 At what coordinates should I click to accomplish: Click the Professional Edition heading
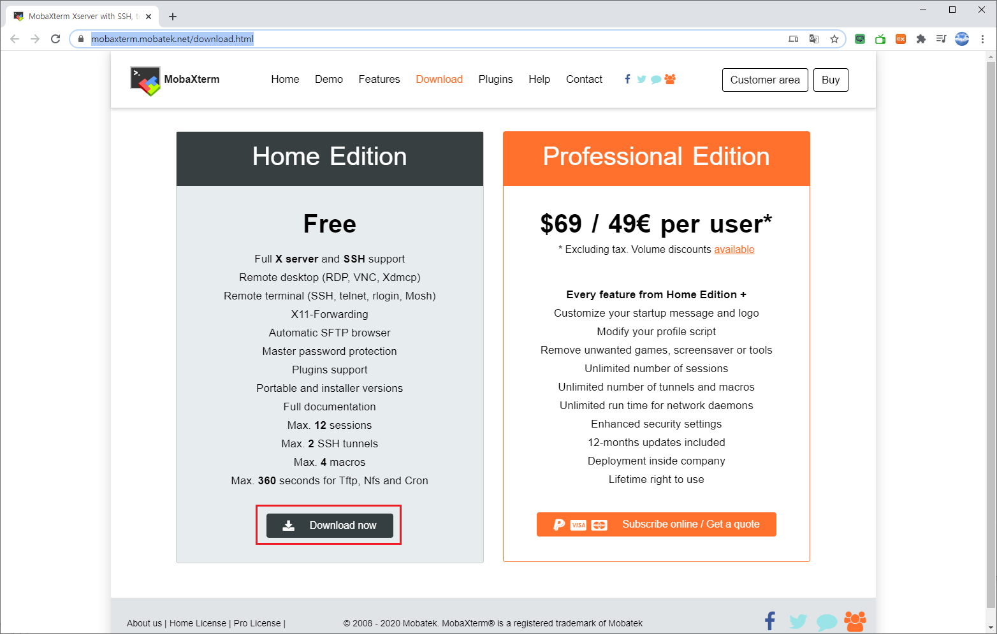656,157
